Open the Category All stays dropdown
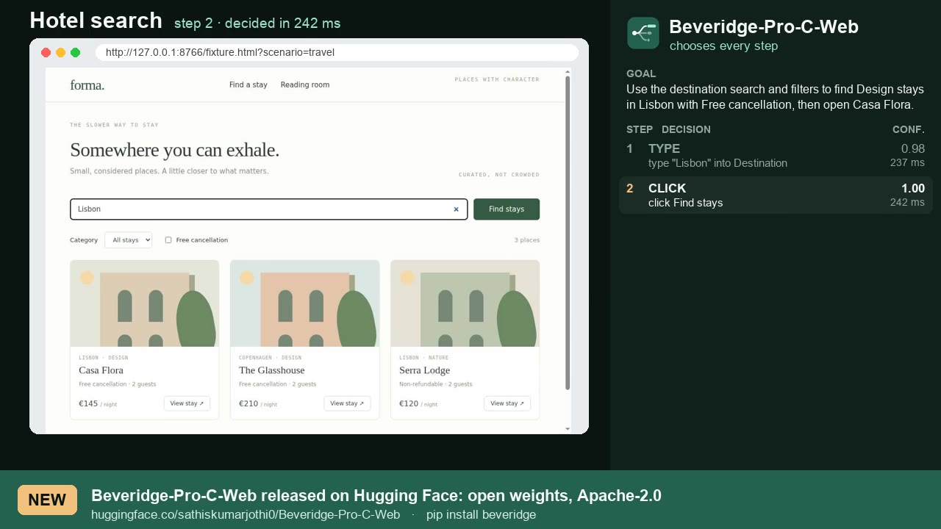Viewport: 941px width, 529px height. pyautogui.click(x=128, y=240)
